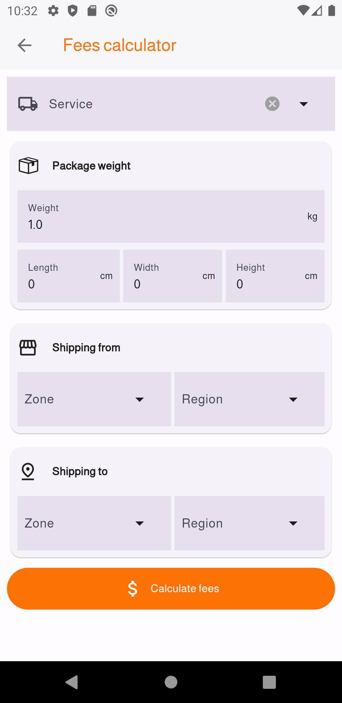Image resolution: width=342 pixels, height=703 pixels.
Task: Tap the back arrow icon
Action: 24,45
